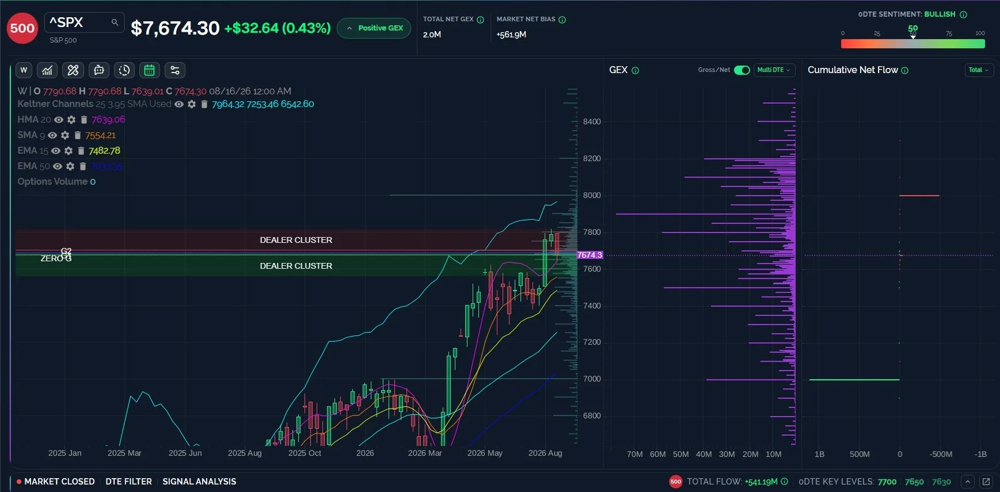1000x492 pixels.
Task: Click the Options Volume label
Action: click(52, 182)
